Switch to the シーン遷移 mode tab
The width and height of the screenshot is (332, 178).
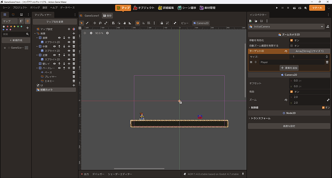[187, 8]
